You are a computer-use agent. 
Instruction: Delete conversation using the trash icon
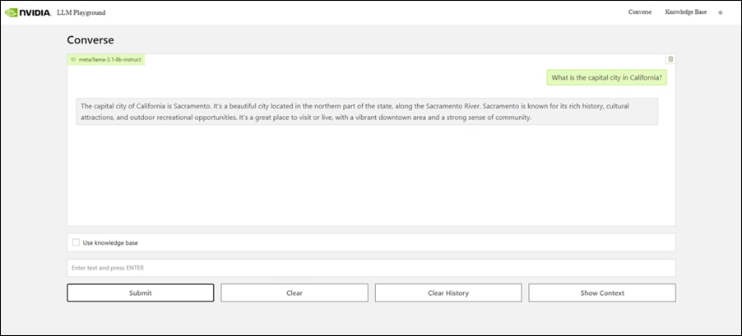point(670,59)
